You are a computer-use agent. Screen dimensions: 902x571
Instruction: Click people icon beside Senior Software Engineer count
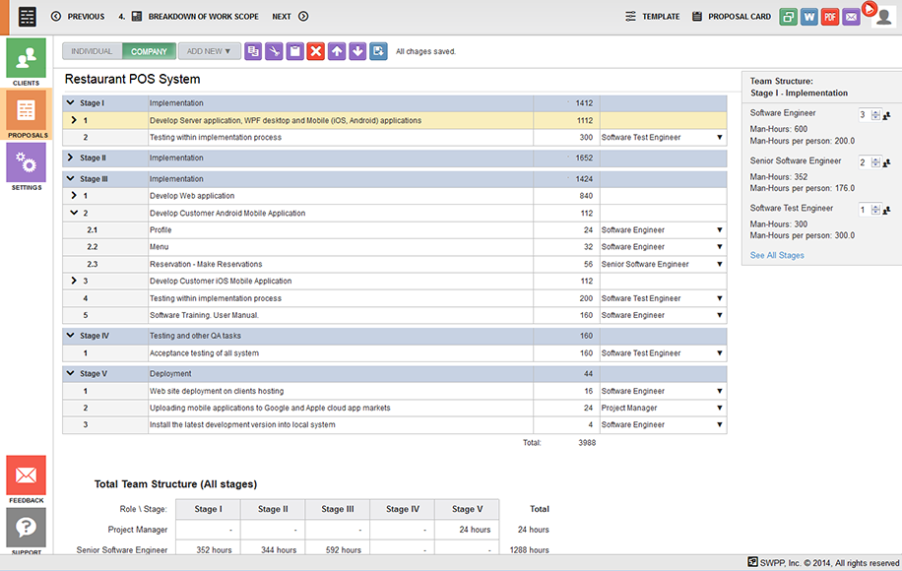click(x=886, y=163)
